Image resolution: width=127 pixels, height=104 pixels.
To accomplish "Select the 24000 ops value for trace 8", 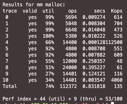I will 70,67.
